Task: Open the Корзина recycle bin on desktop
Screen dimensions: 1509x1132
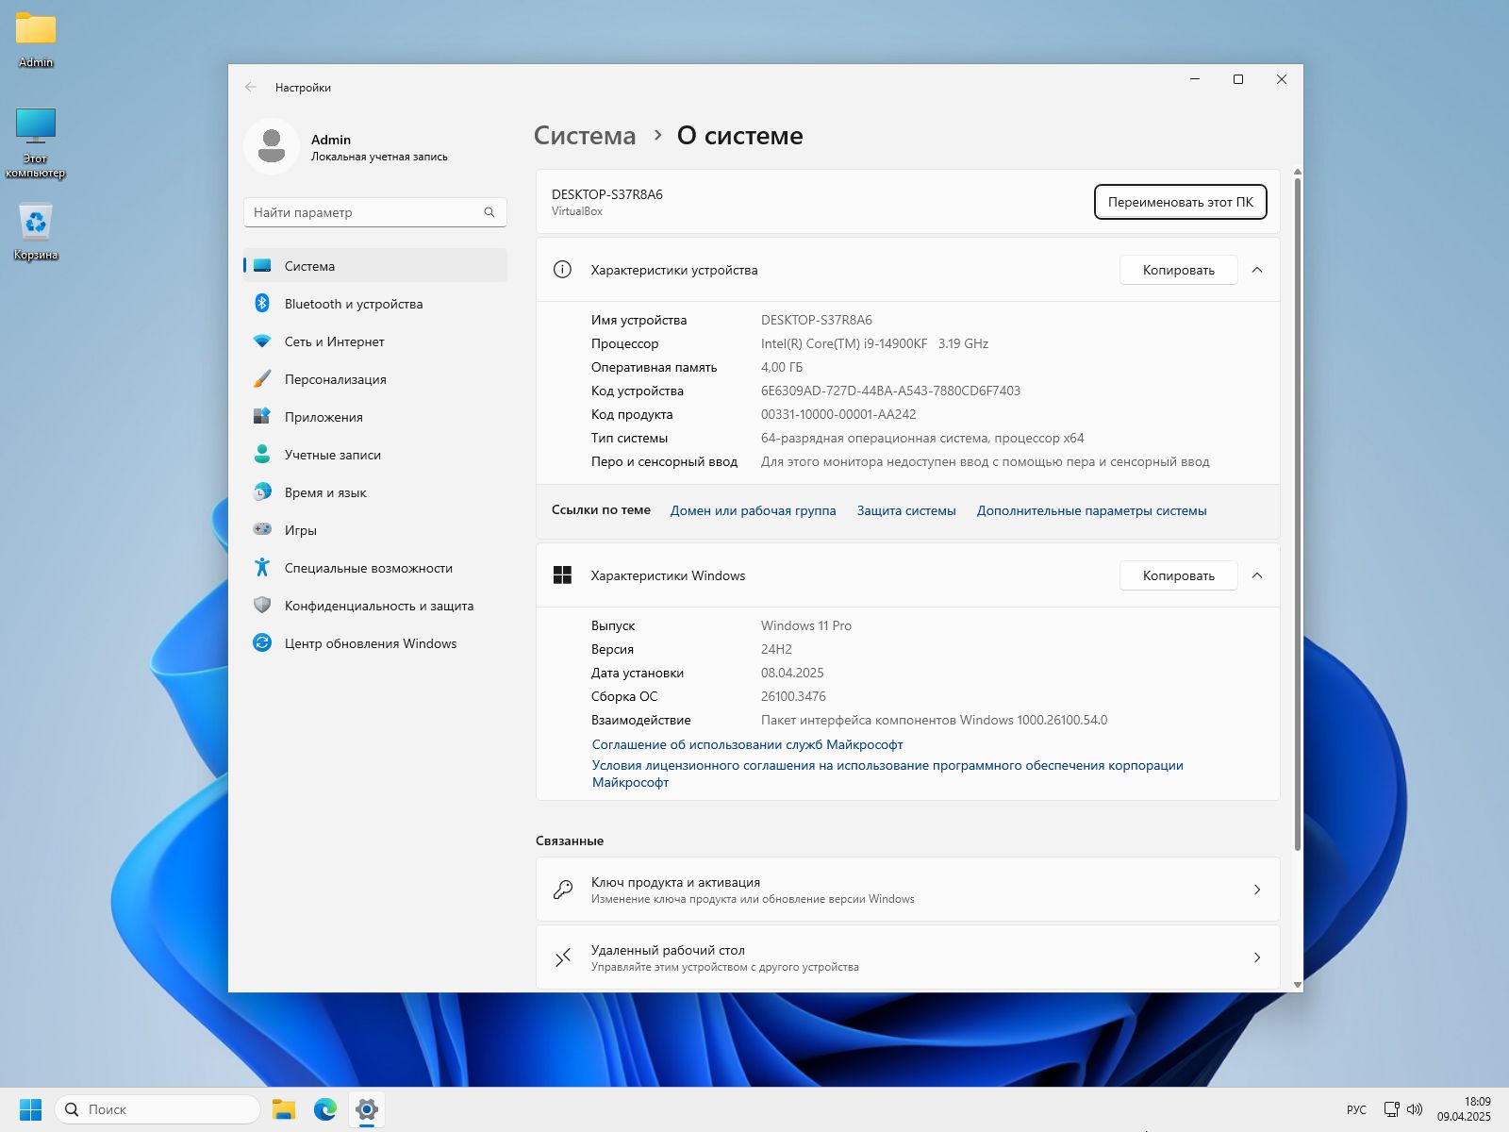Action: click(x=36, y=232)
